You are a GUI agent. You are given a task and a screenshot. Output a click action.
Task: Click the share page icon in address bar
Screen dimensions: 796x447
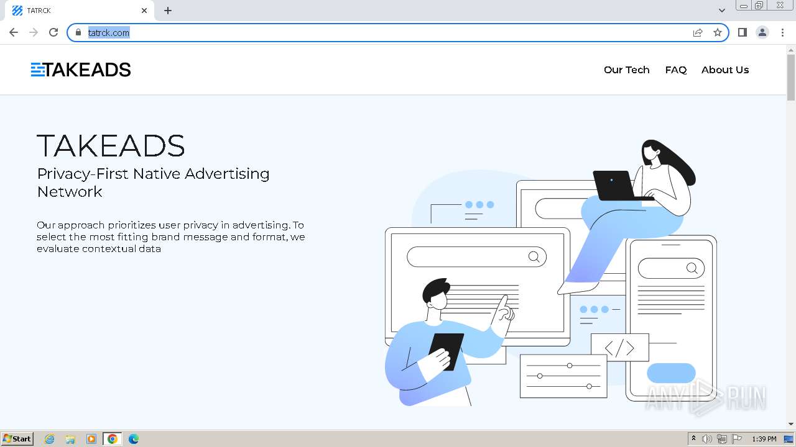698,32
